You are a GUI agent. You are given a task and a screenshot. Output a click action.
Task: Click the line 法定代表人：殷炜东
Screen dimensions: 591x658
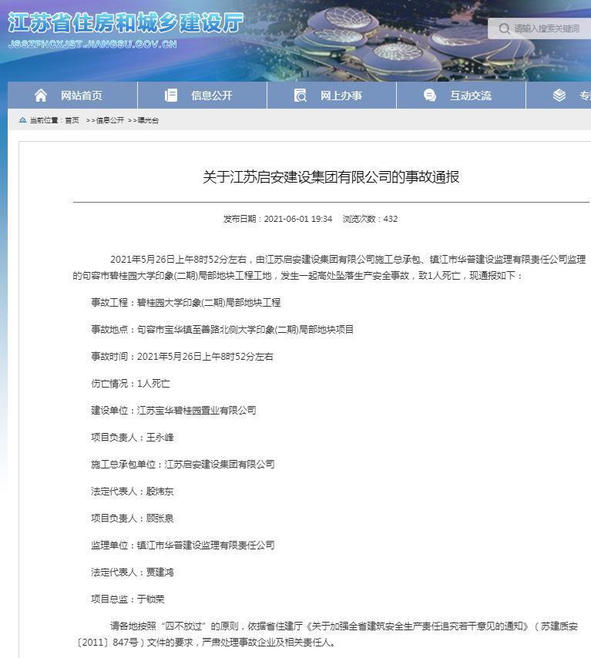133,492
